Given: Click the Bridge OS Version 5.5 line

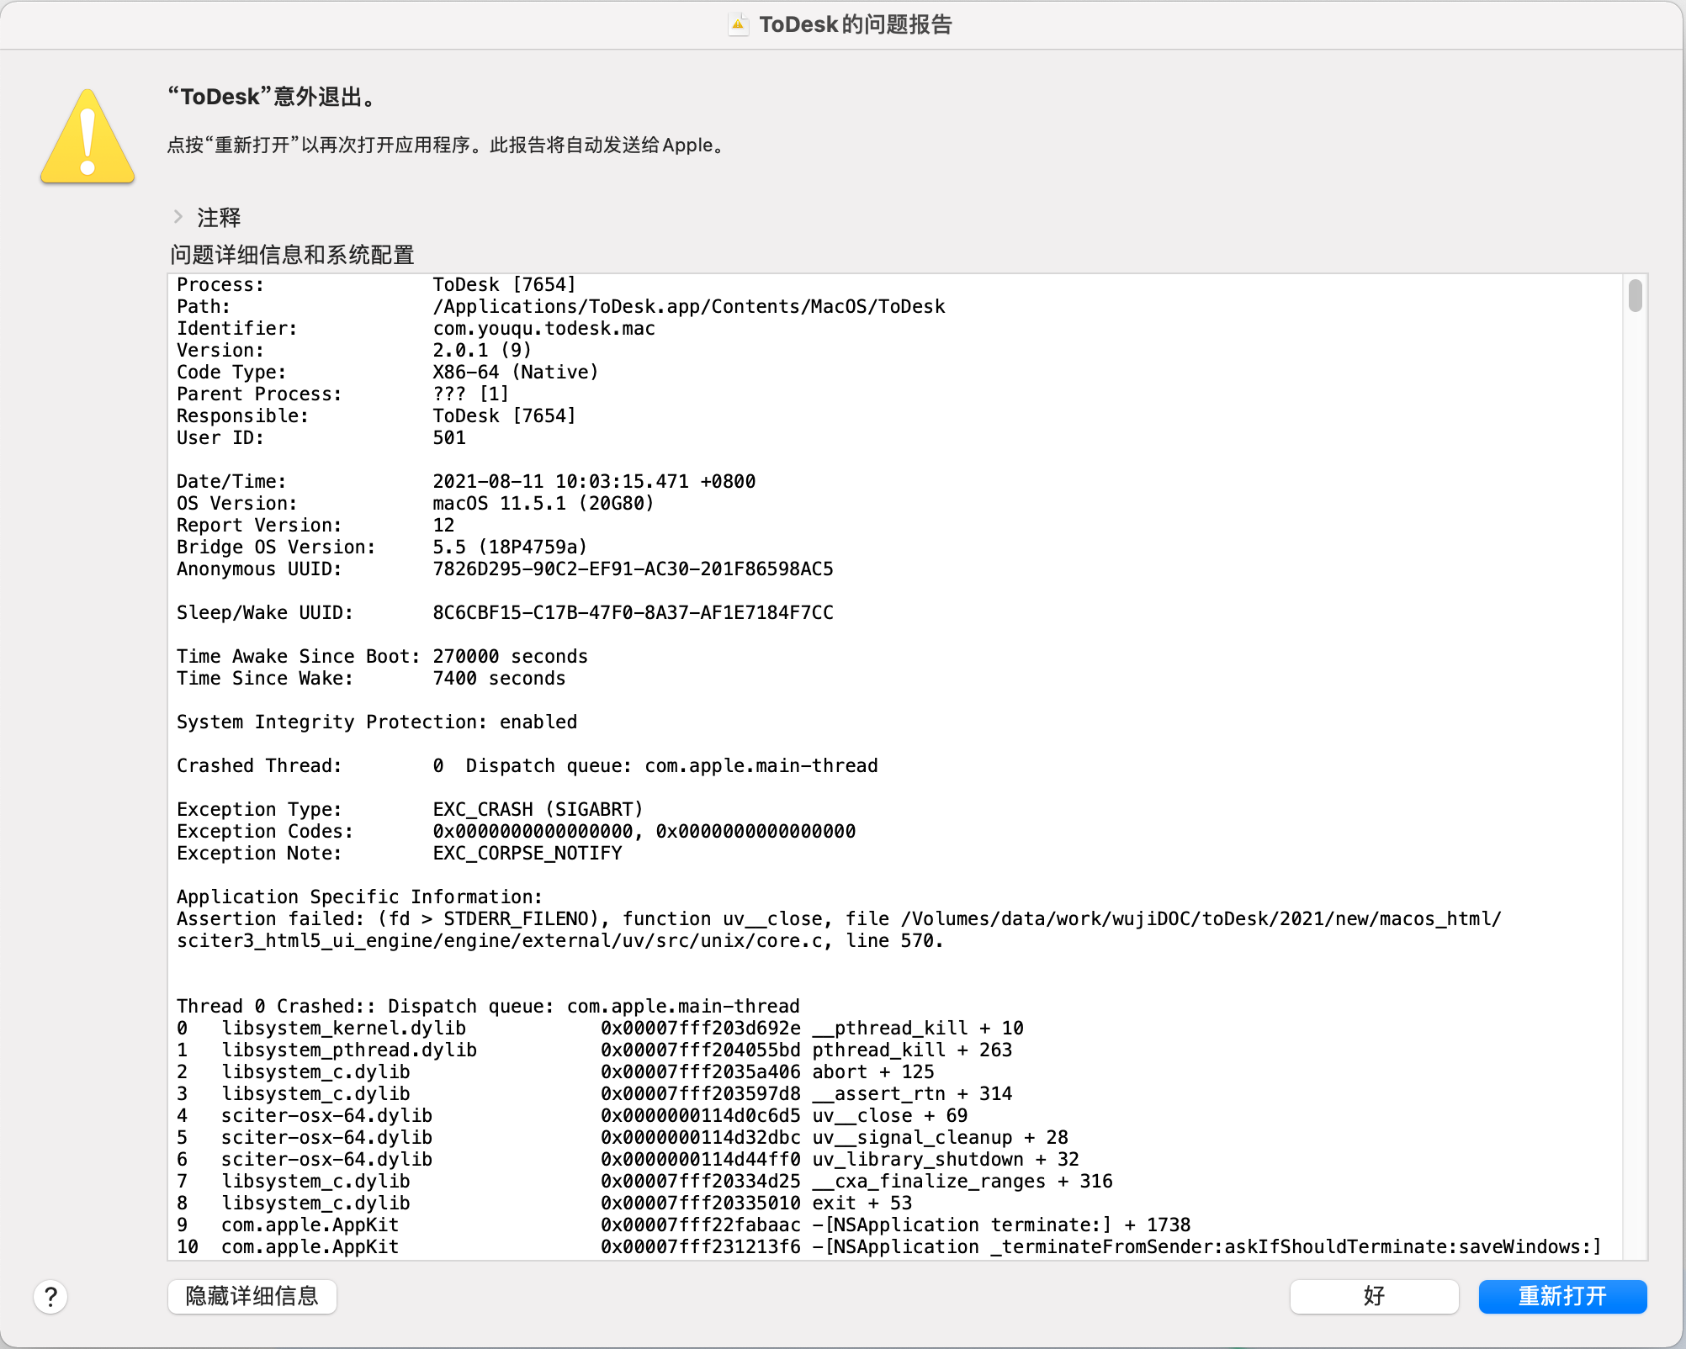Looking at the screenshot, I should point(382,547).
